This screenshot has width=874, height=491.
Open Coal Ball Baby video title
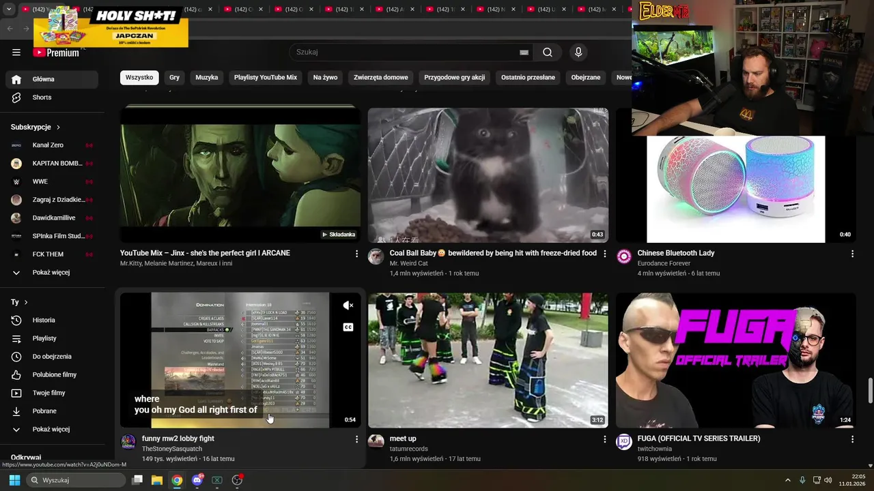[x=493, y=253]
